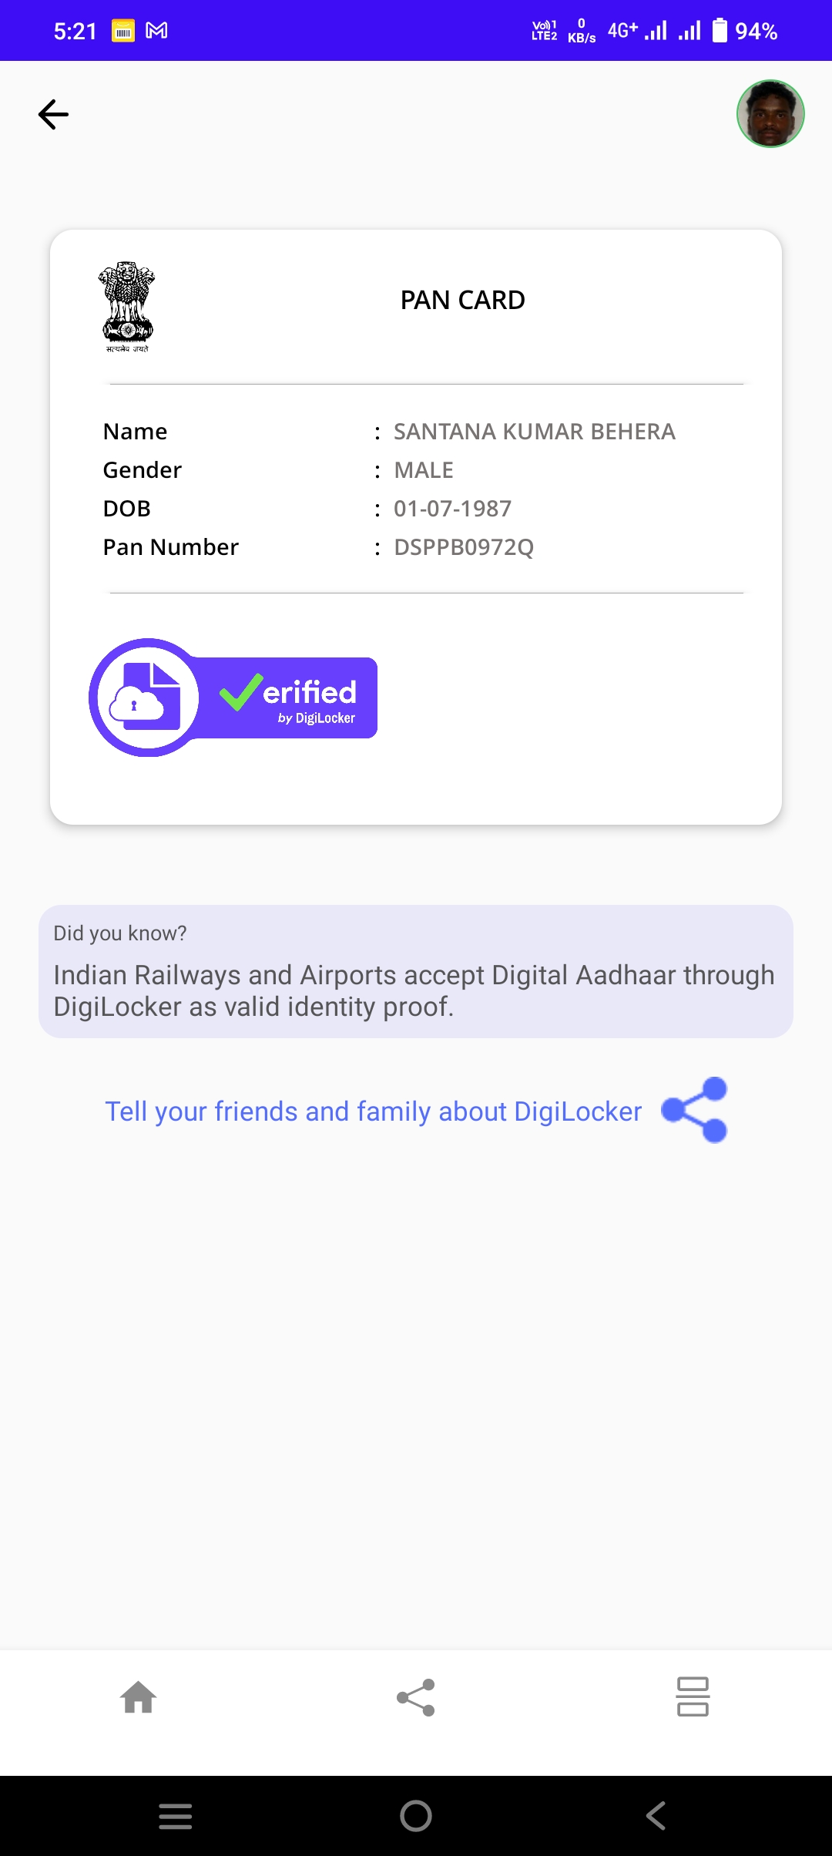
Task: Click the 'Tell your friends and family' link
Action: pos(373,1111)
